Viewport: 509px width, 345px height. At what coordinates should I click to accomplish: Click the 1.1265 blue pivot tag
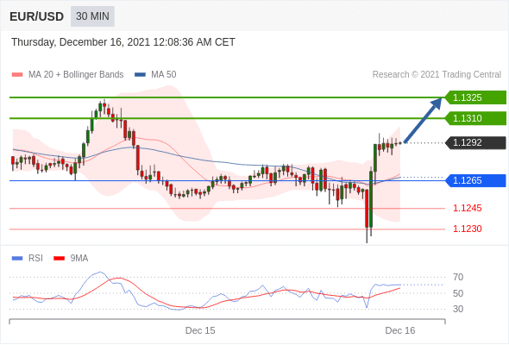(475, 180)
